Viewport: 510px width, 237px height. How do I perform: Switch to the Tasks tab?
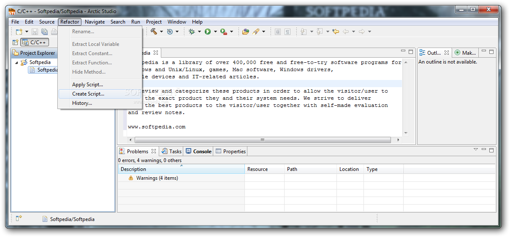[x=171, y=152]
